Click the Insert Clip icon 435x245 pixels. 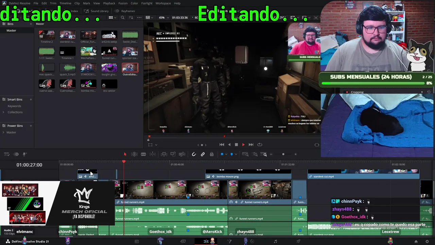(x=164, y=154)
